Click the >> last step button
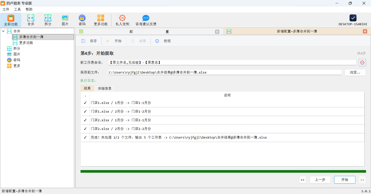The image size is (371, 194). click(x=362, y=180)
